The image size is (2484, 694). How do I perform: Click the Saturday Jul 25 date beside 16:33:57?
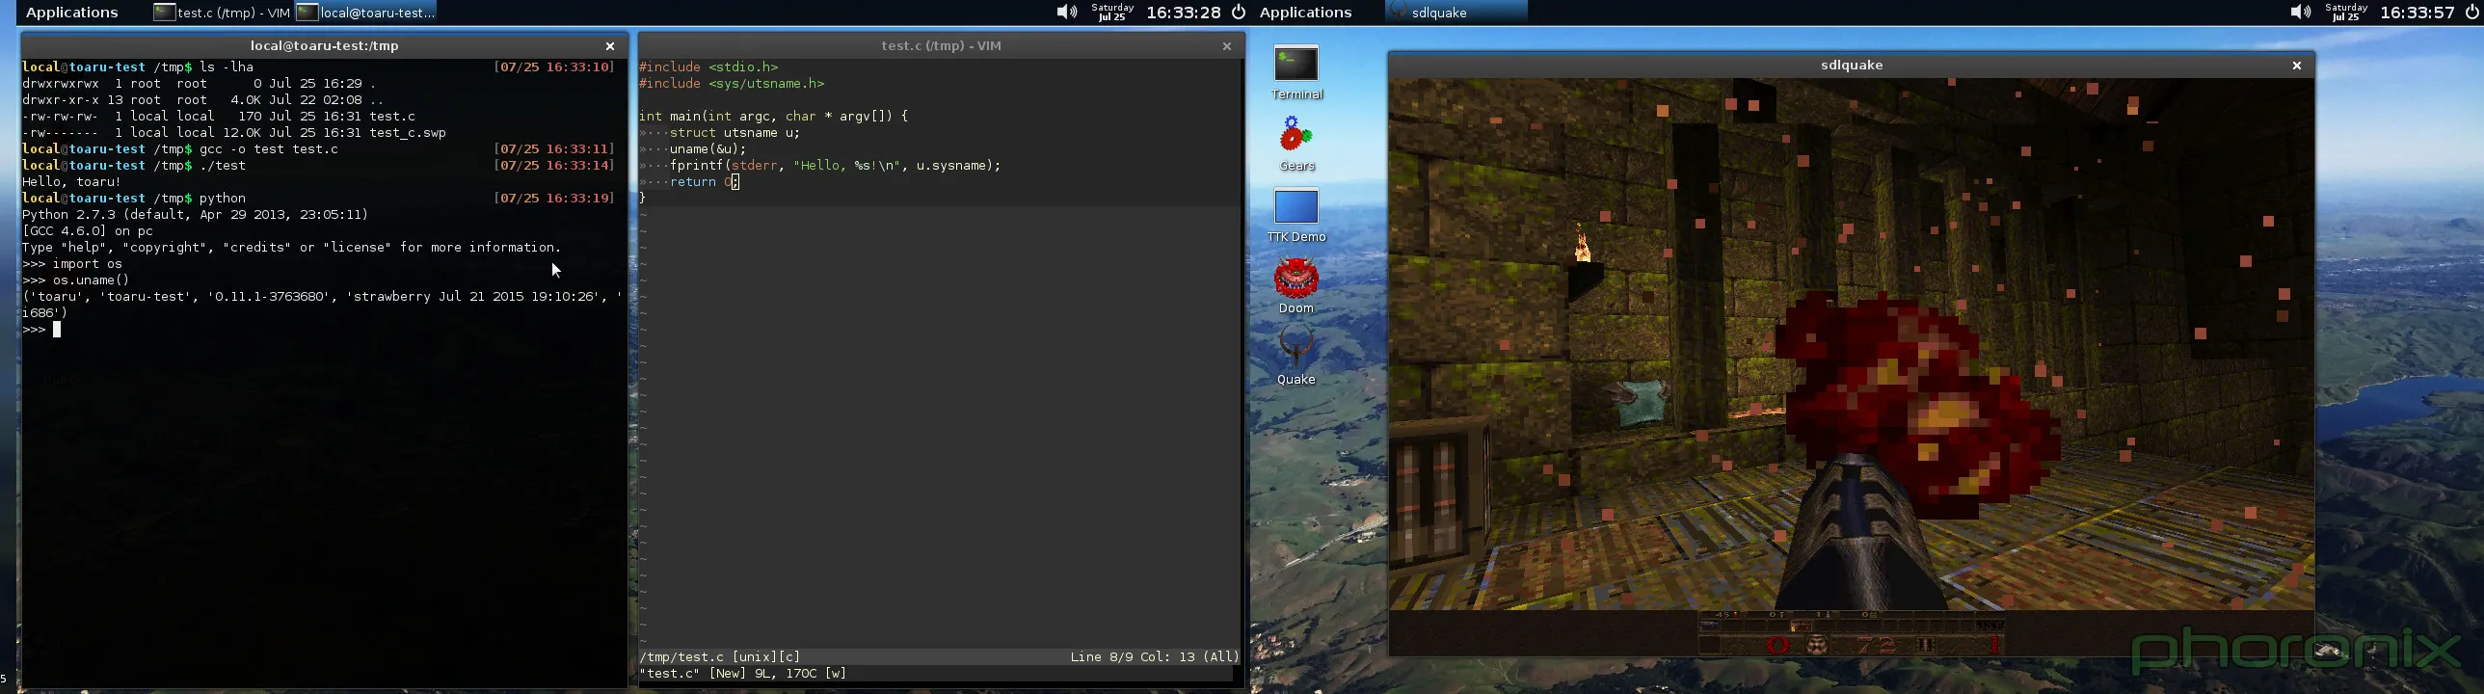click(2346, 13)
